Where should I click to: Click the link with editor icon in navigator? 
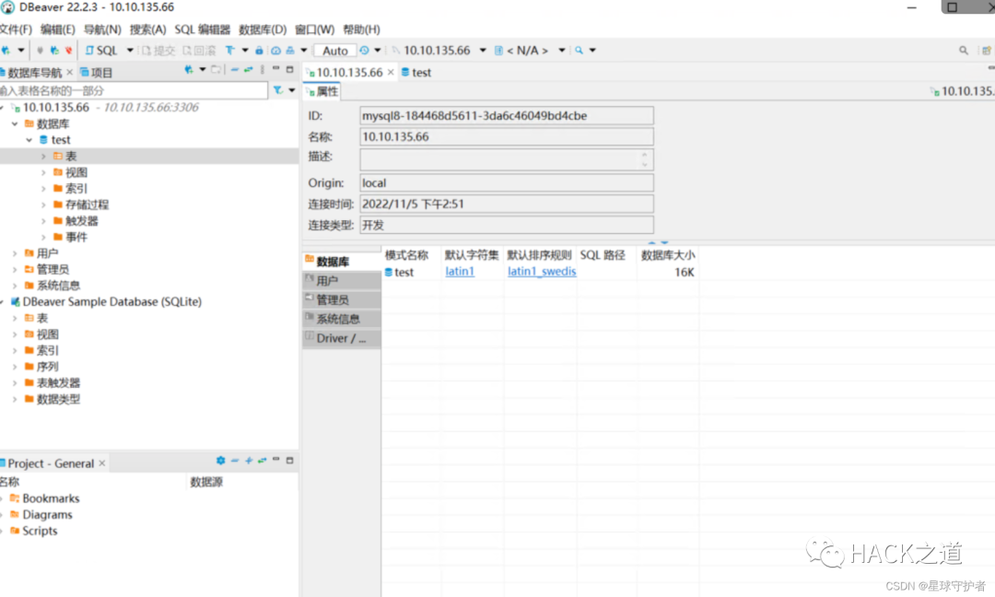tap(248, 70)
